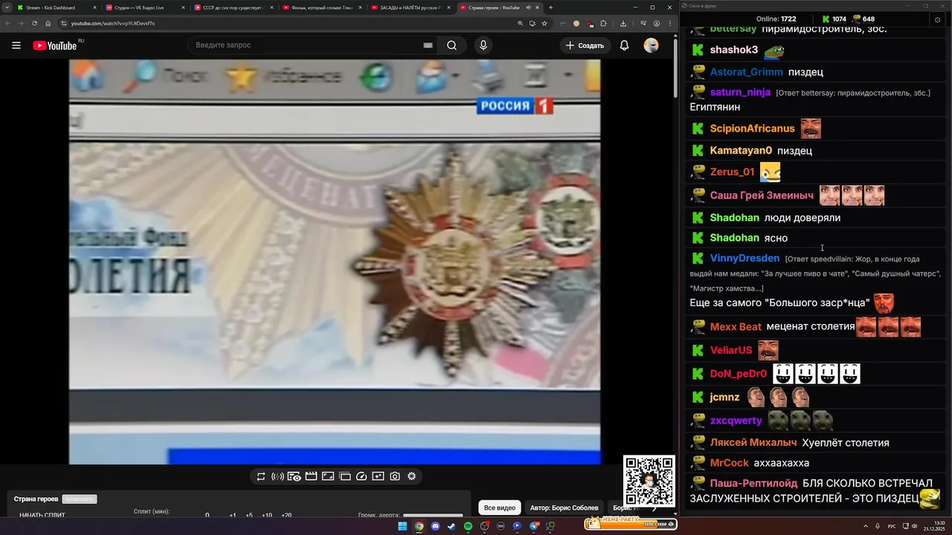This screenshot has width=952, height=535.
Task: Click the +10 split minutes button
Action: tap(267, 515)
